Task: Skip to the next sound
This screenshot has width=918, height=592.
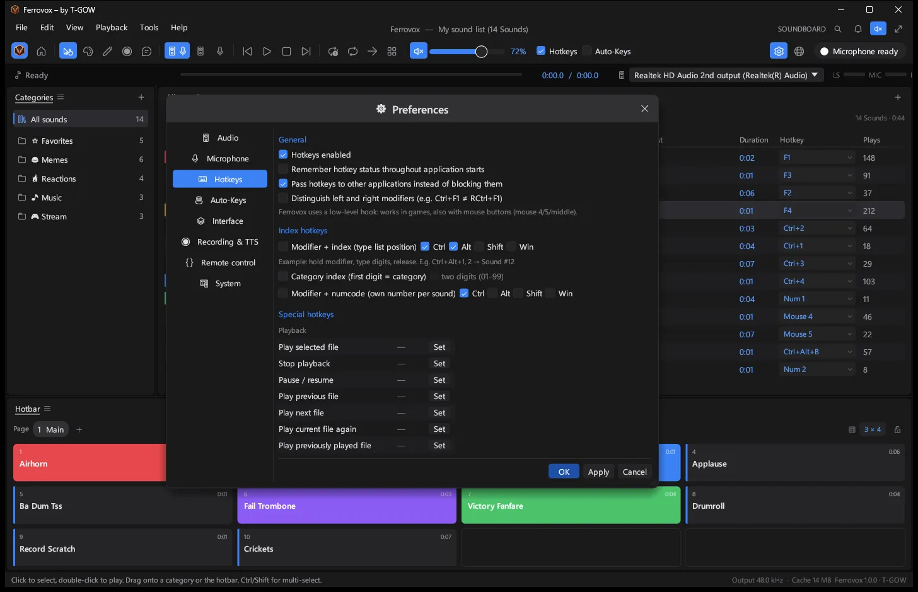Action: click(306, 52)
